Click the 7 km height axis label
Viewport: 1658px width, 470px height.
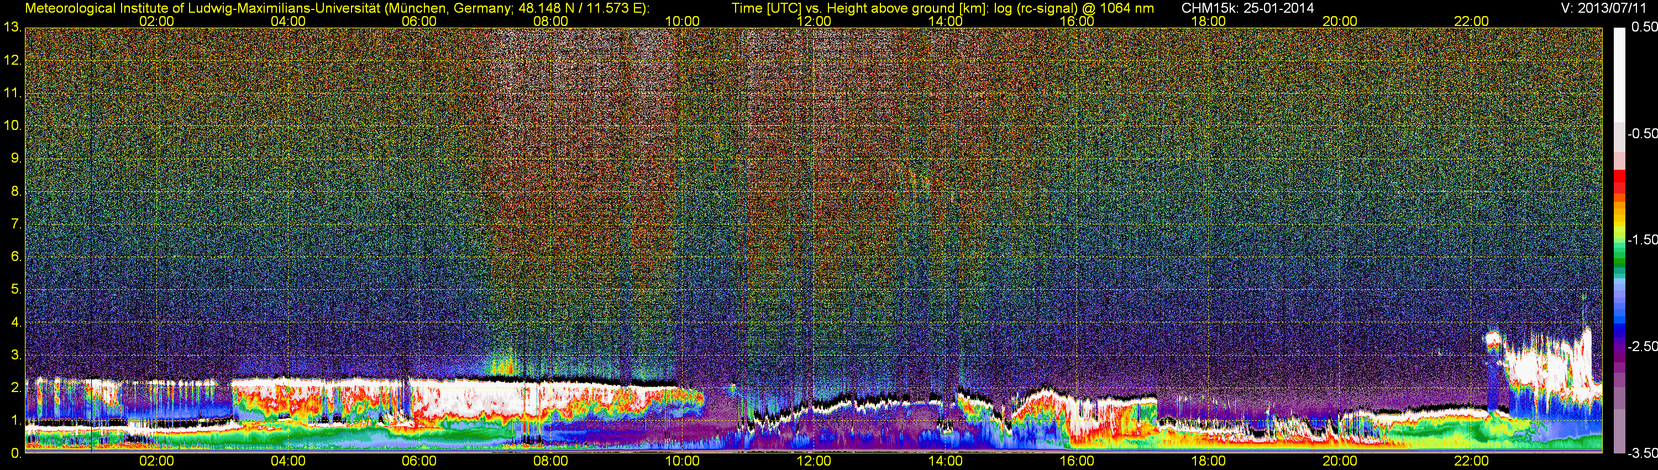point(16,224)
